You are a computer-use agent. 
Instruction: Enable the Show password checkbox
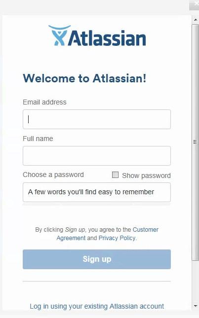[x=116, y=175]
